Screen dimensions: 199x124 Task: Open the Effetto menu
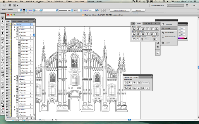point(69,1)
